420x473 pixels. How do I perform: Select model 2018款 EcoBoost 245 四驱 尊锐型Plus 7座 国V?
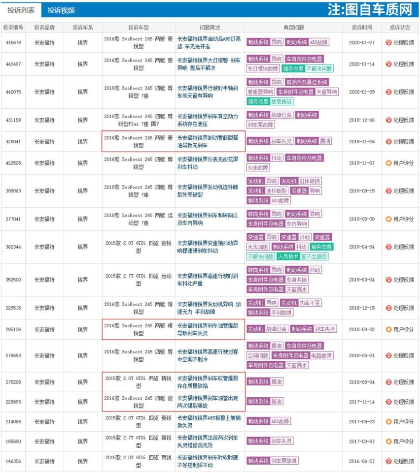pos(139,120)
